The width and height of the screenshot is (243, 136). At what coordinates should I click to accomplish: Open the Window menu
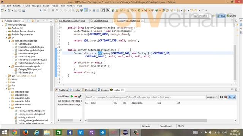coord(71,6)
